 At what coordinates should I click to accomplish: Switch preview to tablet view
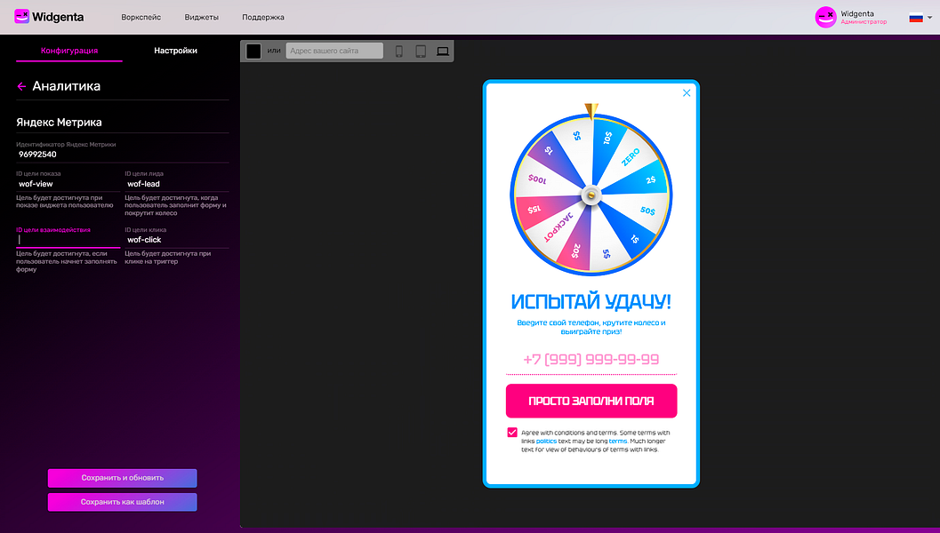pyautogui.click(x=421, y=52)
